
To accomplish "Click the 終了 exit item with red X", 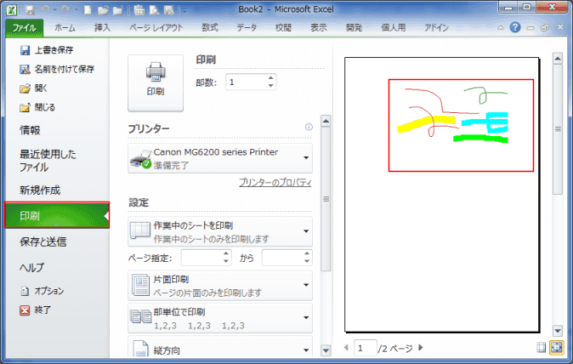I will coord(35,310).
